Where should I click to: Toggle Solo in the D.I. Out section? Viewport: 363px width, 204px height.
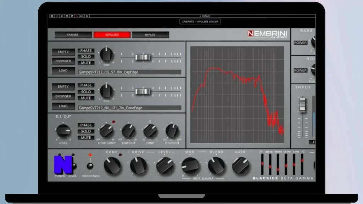tap(86, 131)
